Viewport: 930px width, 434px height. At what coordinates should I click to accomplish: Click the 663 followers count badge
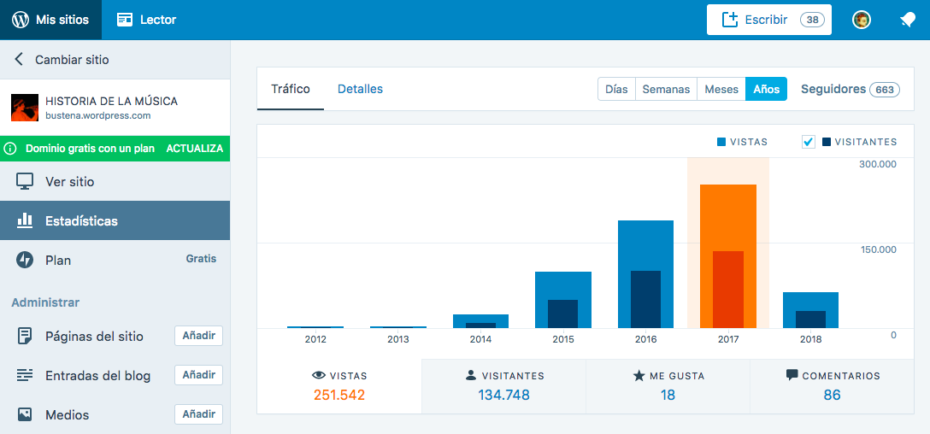885,90
